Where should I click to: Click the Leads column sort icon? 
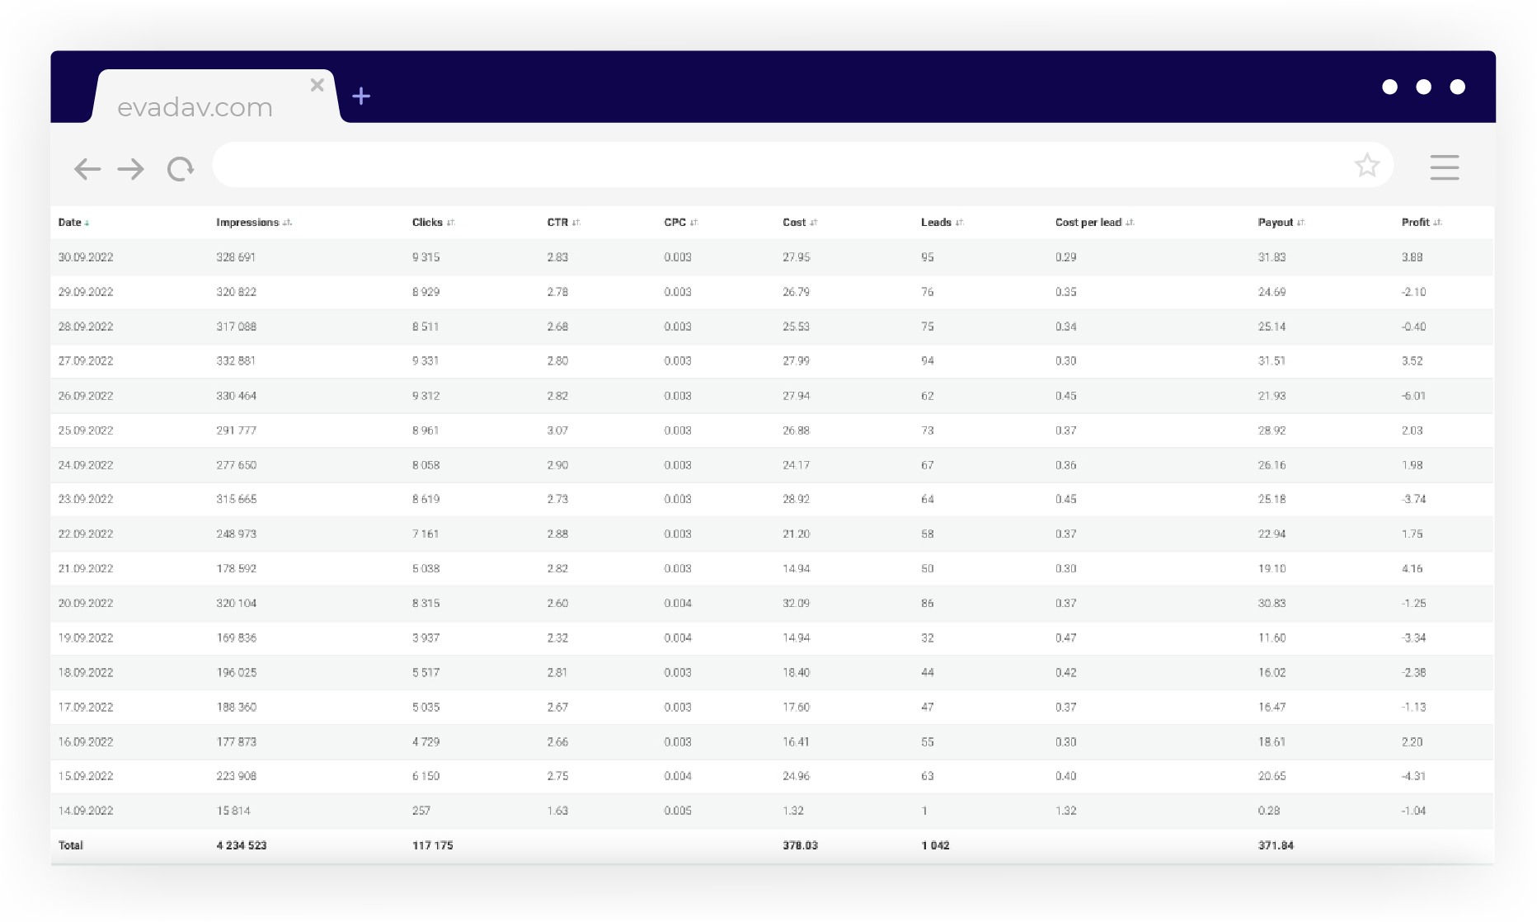pyautogui.click(x=960, y=223)
